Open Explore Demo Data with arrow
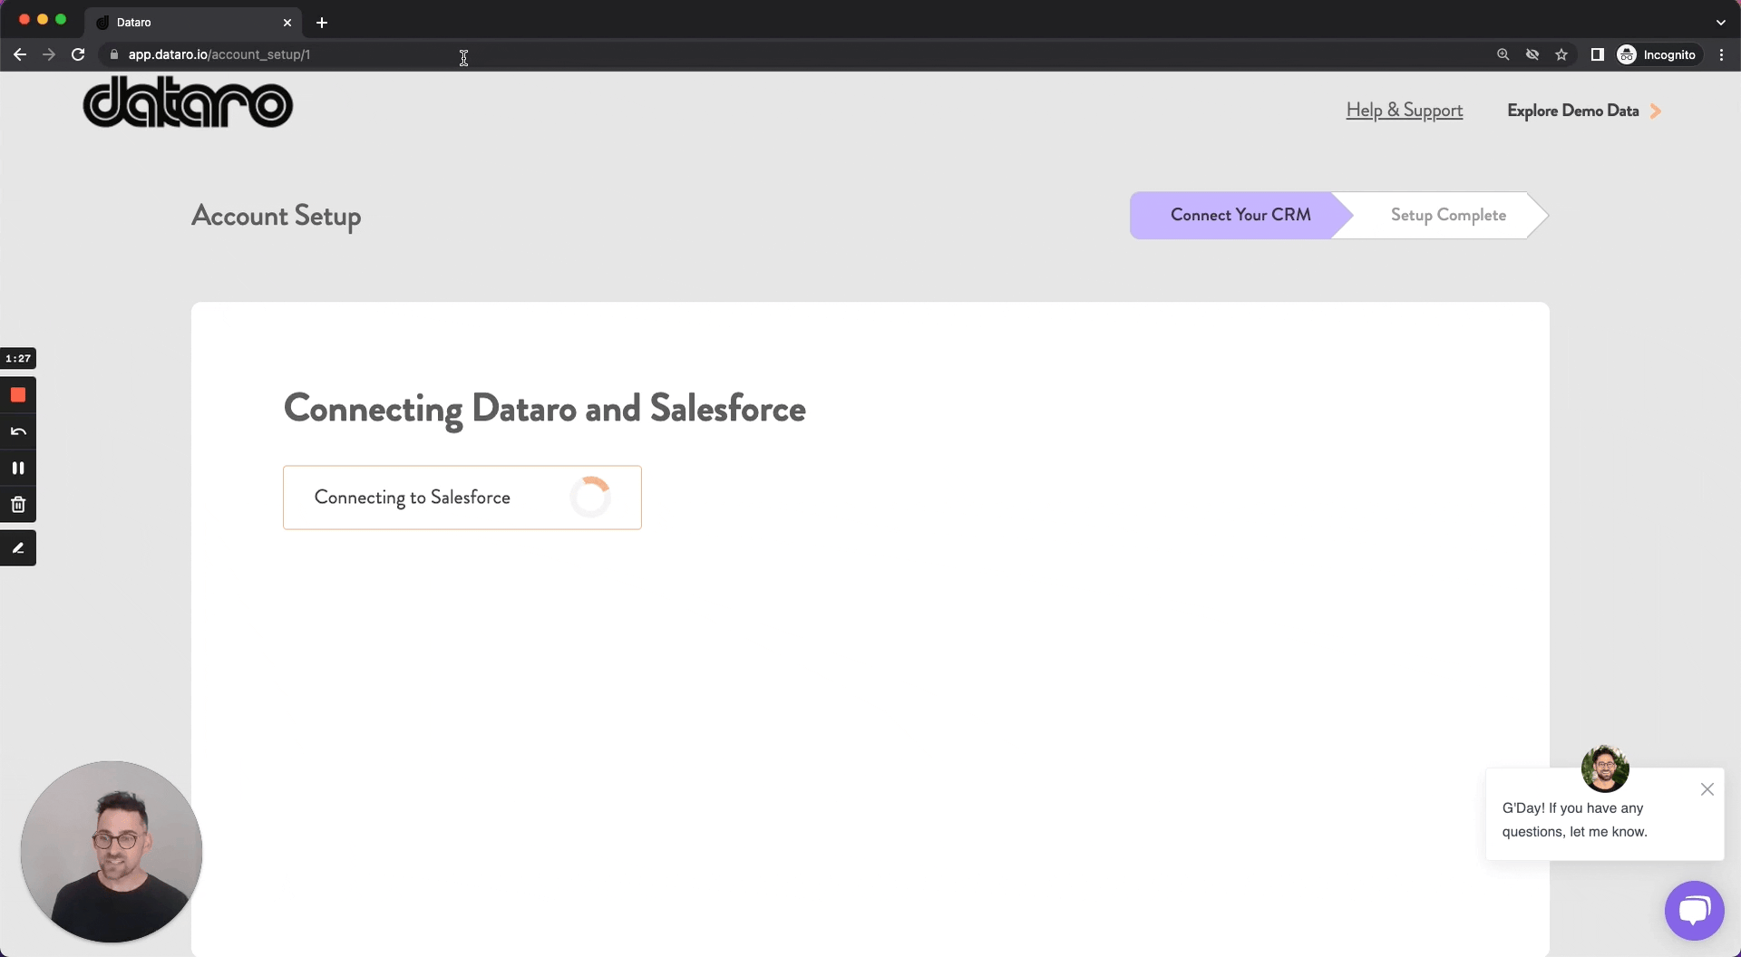The height and width of the screenshot is (957, 1741). coord(1582,111)
